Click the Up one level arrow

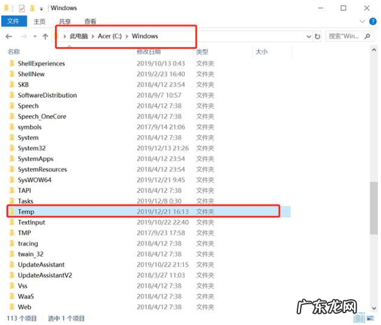[x=45, y=36]
